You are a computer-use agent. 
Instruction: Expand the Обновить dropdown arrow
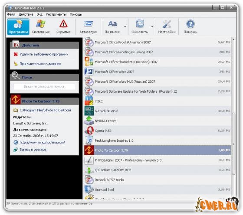[x=152, y=27]
